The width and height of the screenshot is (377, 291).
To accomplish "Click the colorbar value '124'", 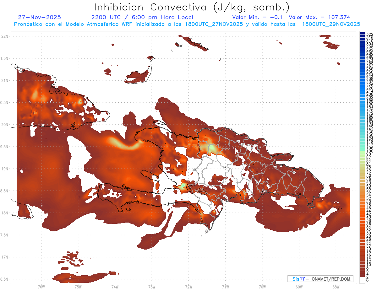I will click(369, 138).
